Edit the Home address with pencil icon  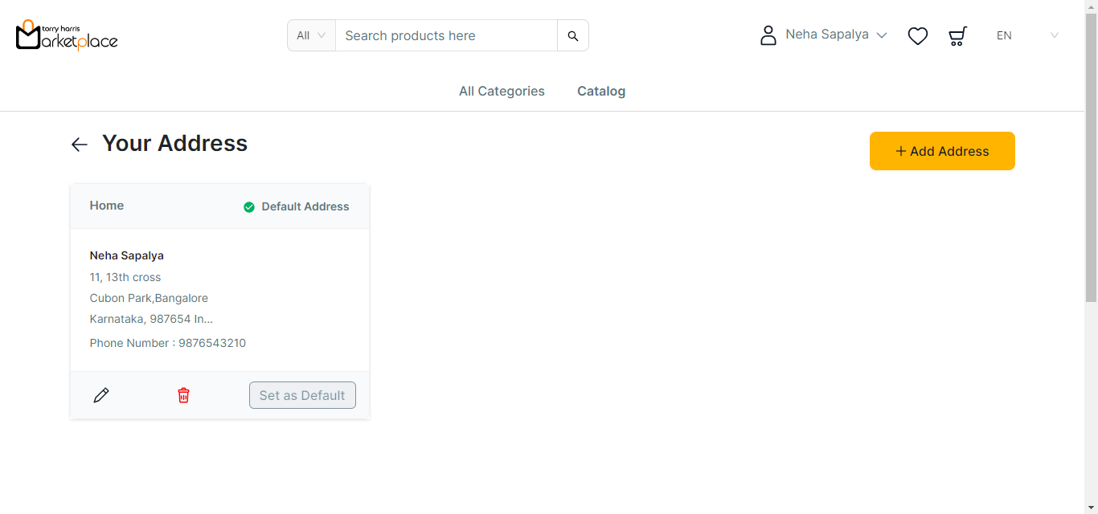click(101, 395)
